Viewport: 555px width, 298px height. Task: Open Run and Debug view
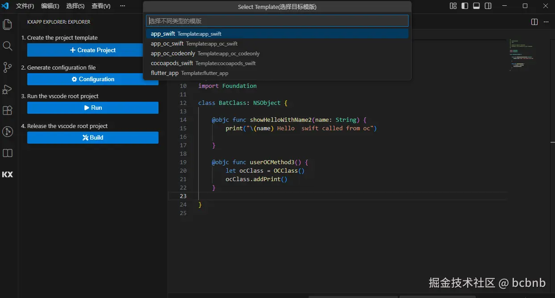coord(8,89)
